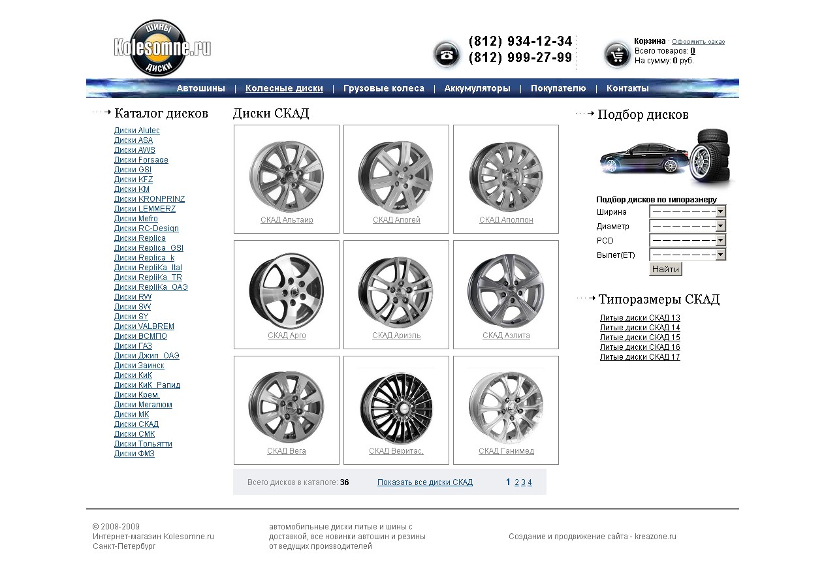
Task: Open Литые диски СКАД 16 link
Action: (640, 347)
